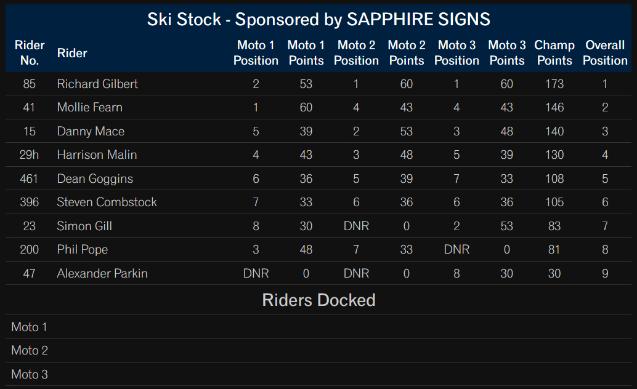Select rider name Richard Gilbert
637x389 pixels.
[x=97, y=84]
